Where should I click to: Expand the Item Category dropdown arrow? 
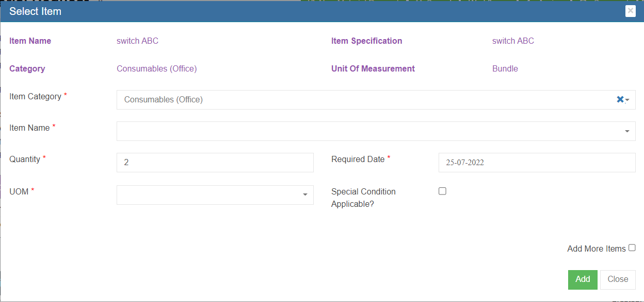point(627,100)
